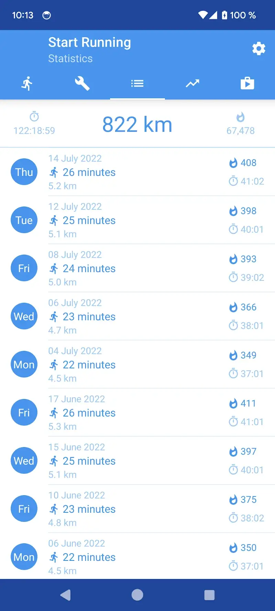
Task: Click the 822 km total distance
Action: [137, 124]
